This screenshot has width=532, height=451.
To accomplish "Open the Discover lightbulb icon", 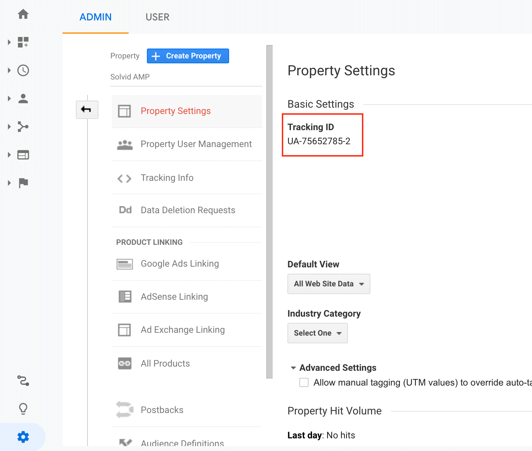I will click(23, 409).
